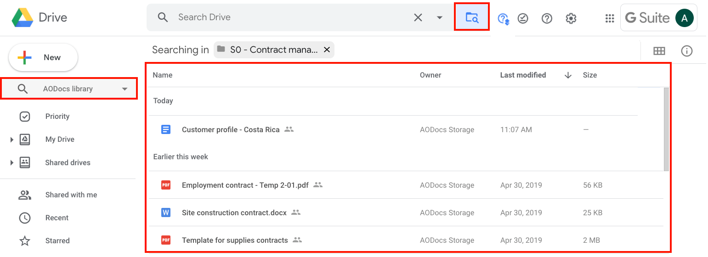Click the New button
This screenshot has height=257, width=708.
(x=43, y=57)
